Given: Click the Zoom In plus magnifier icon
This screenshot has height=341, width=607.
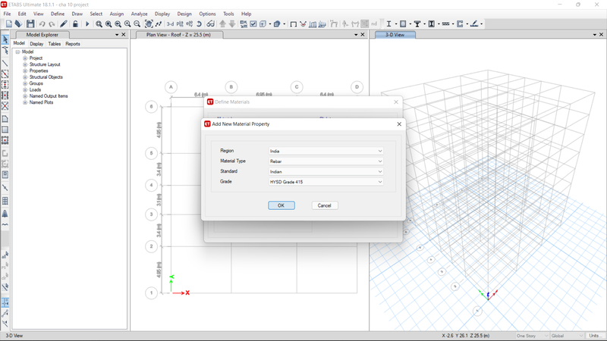Looking at the screenshot, I should point(127,24).
